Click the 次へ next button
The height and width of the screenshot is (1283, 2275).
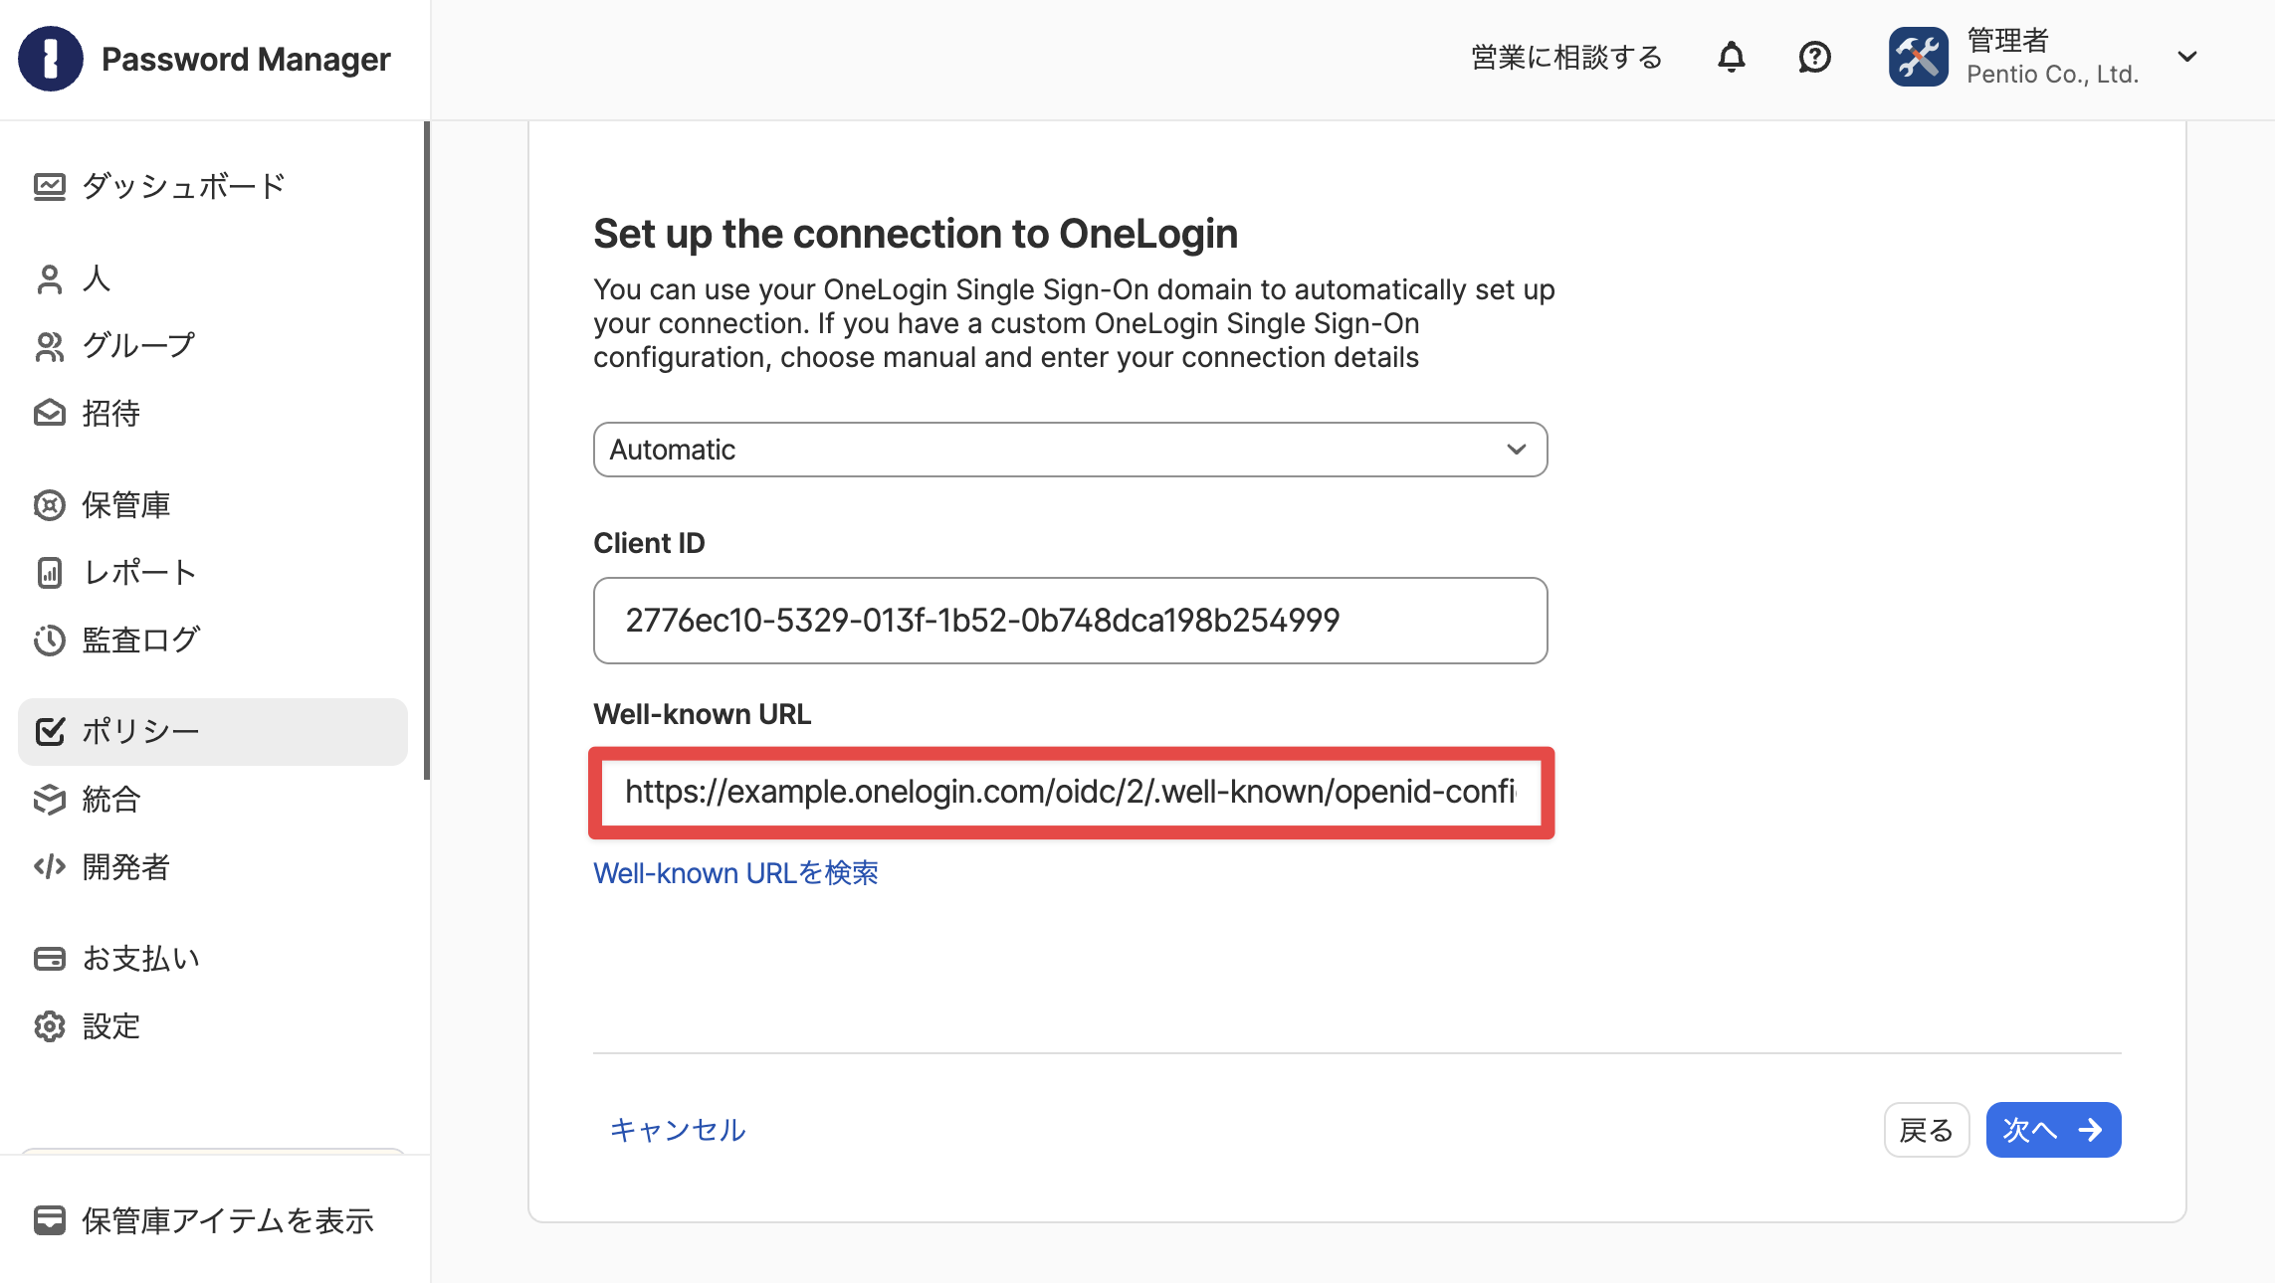pos(2053,1130)
